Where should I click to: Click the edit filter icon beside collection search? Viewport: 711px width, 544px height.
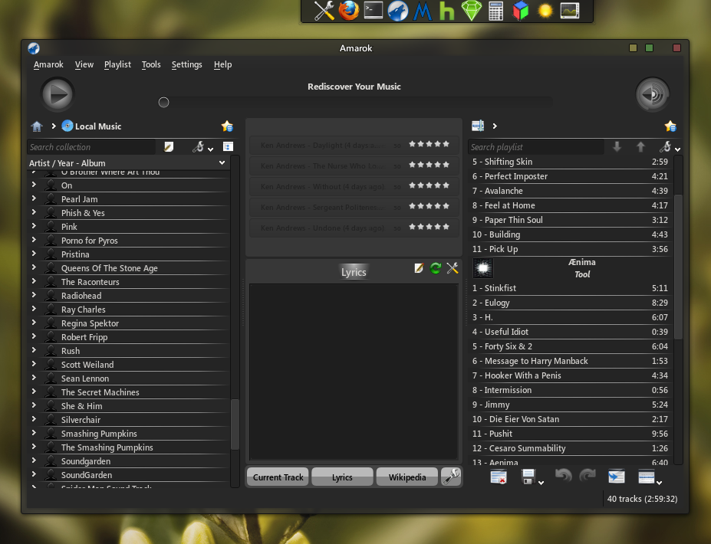169,147
